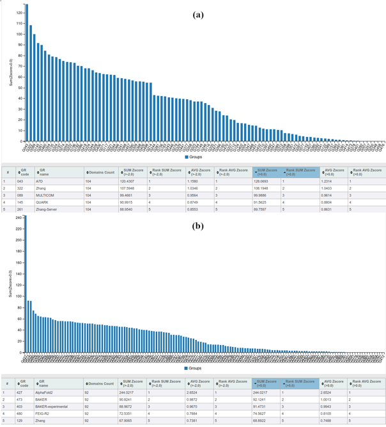Select the A7D row in table (a)
The height and width of the screenshot is (427, 386).
coord(40,182)
